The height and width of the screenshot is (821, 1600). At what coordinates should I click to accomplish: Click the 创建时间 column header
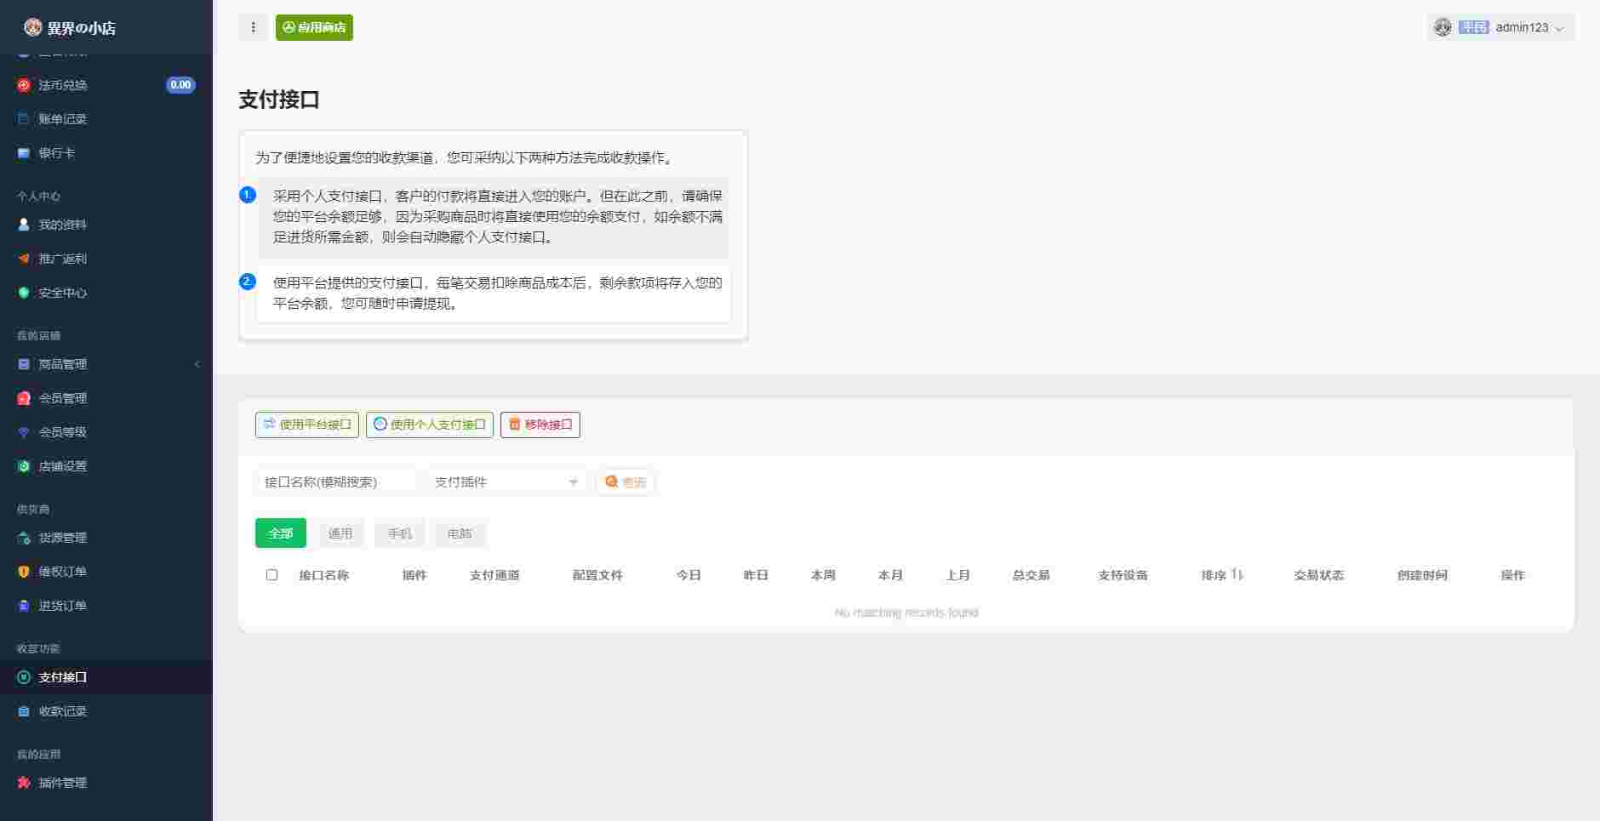(1422, 575)
